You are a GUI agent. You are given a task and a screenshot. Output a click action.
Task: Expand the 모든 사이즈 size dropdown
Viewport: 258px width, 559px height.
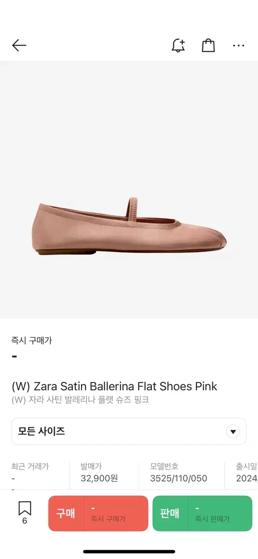point(129,431)
